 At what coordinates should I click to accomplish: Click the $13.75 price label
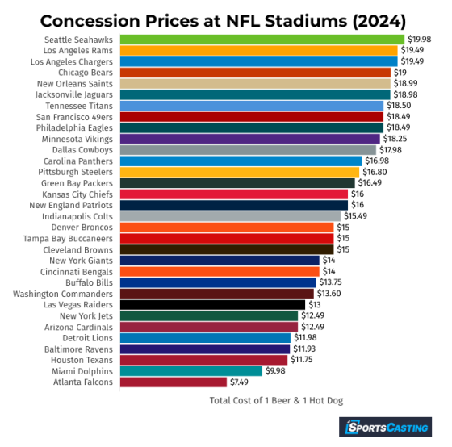pos(330,282)
